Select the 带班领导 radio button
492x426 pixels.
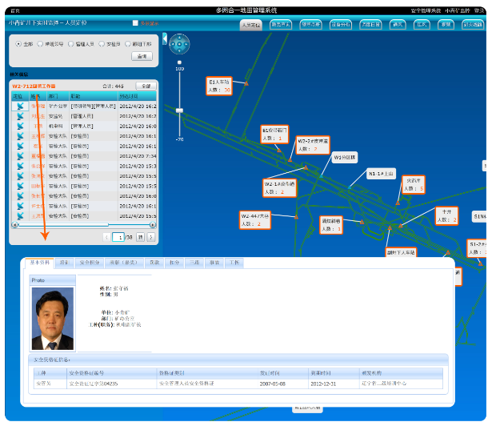click(x=40, y=44)
